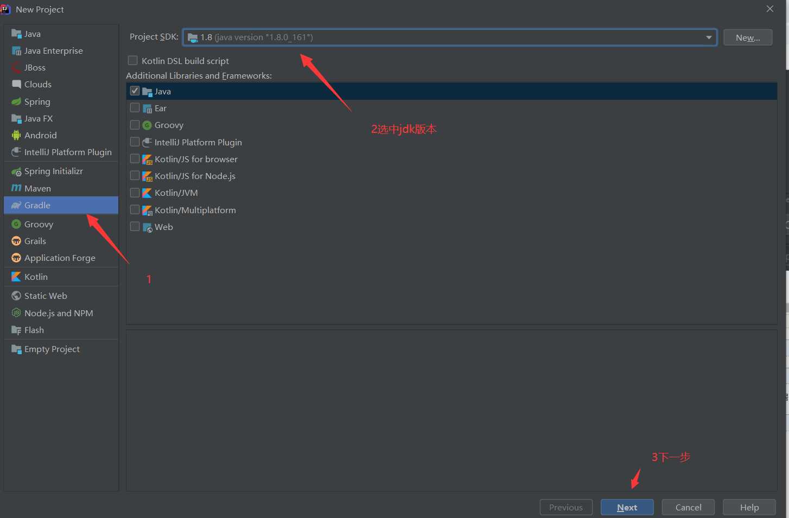Check the Kotlin/JVM checkbox

(x=135, y=193)
